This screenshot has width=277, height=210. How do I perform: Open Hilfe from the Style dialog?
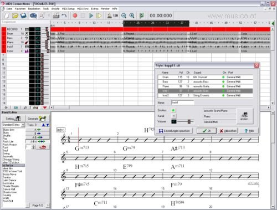point(249,131)
